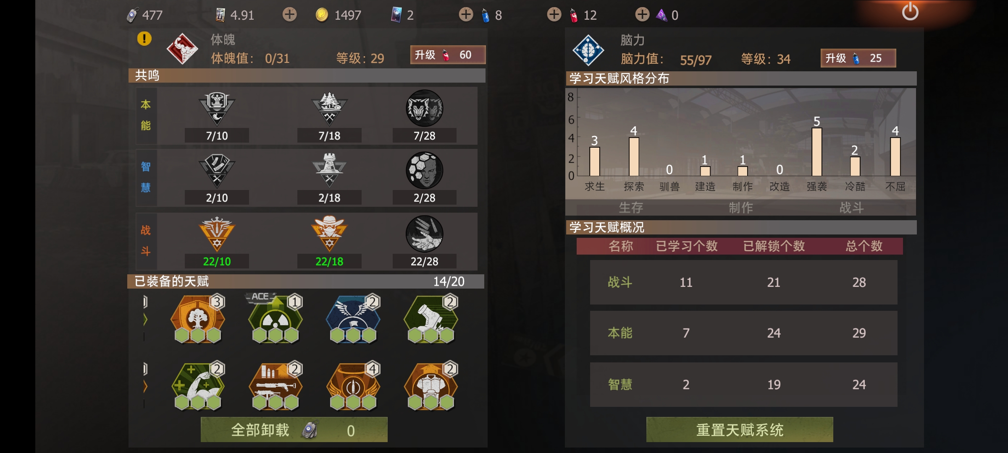Image resolution: width=1008 pixels, height=453 pixels.
Task: Open the 战斗 talent overview row
Action: (x=743, y=282)
